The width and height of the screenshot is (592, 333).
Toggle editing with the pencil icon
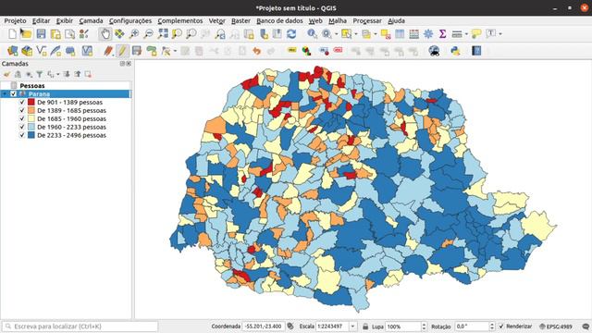(x=122, y=51)
